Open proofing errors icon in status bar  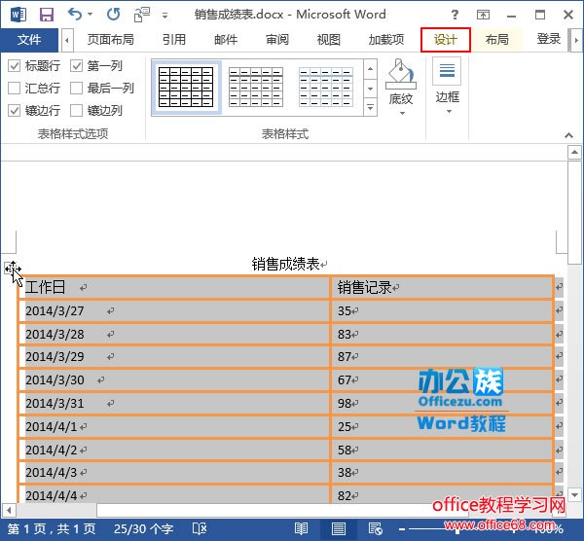(x=200, y=528)
